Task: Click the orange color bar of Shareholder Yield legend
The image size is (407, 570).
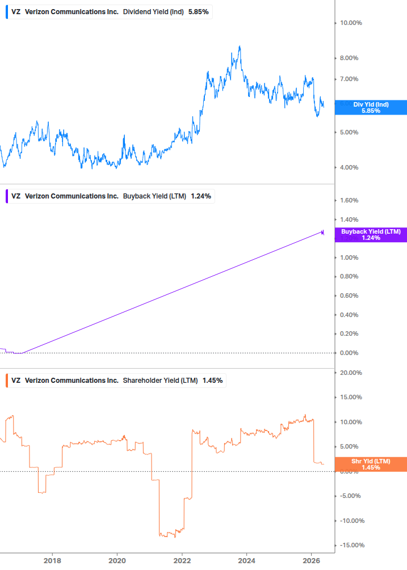Action: [x=7, y=381]
